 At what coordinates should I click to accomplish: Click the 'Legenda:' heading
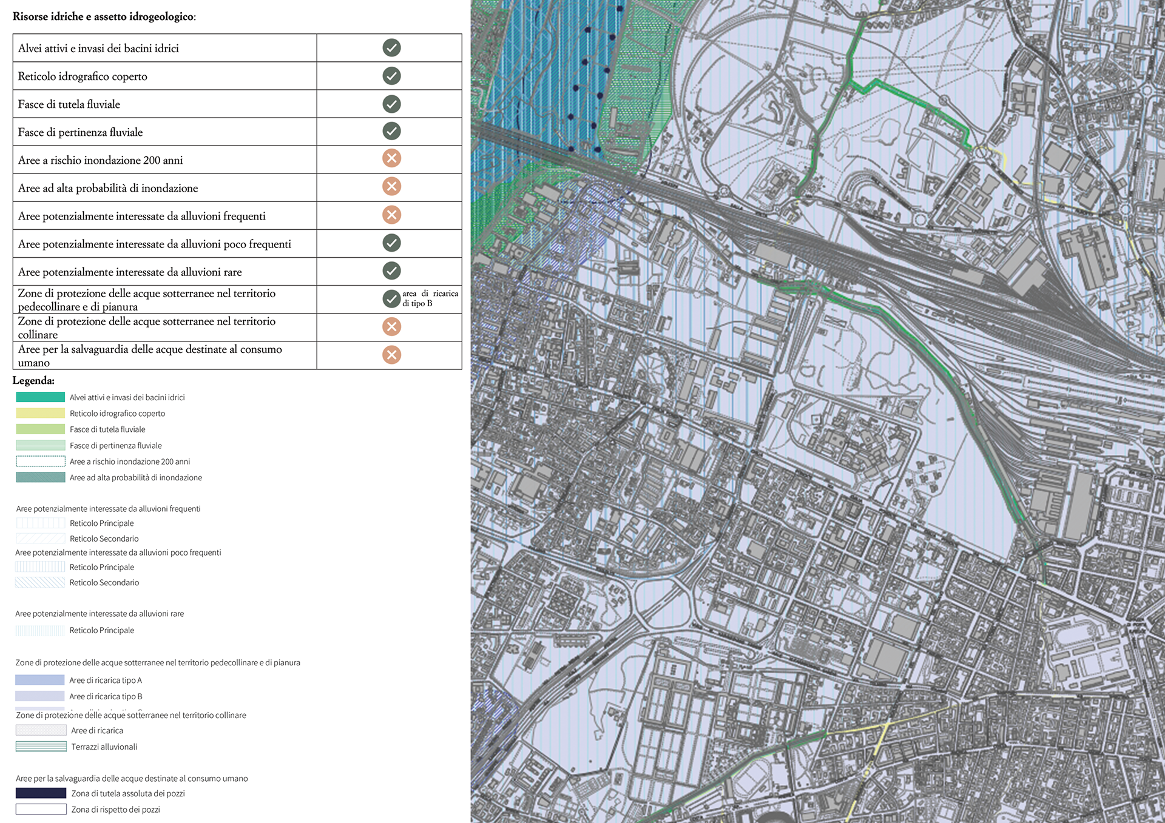[x=33, y=381]
